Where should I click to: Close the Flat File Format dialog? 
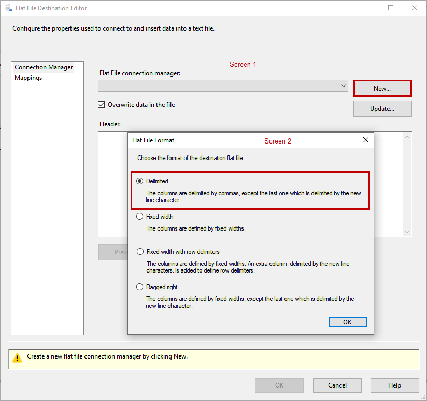click(x=365, y=140)
